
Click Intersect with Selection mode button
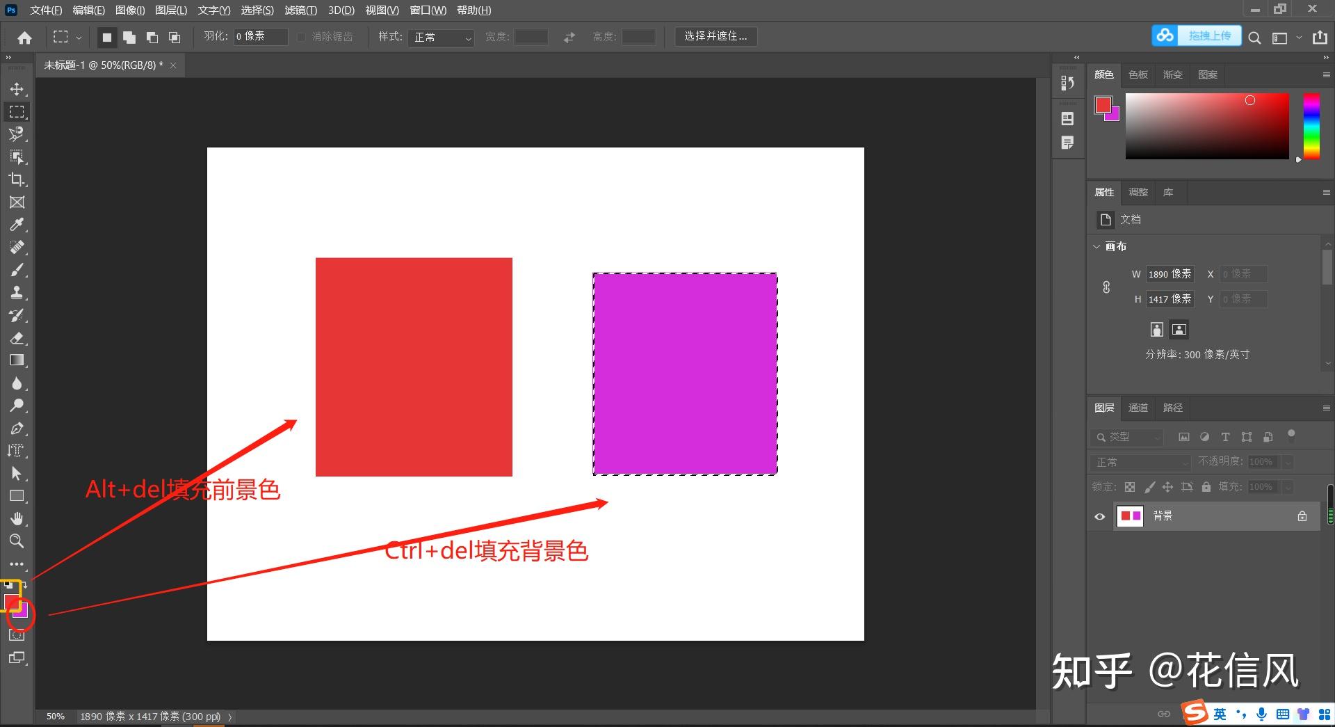pyautogui.click(x=175, y=38)
